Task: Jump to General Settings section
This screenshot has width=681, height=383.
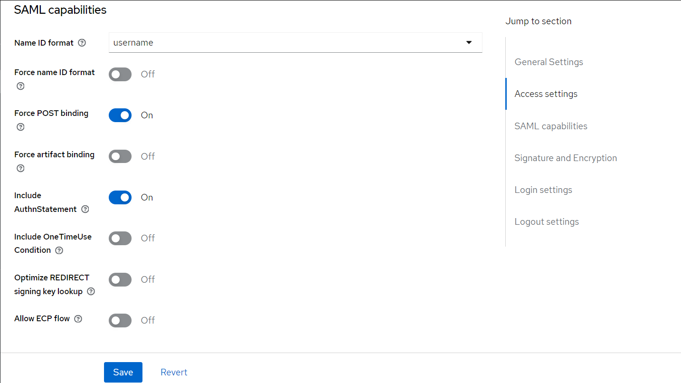Action: (x=549, y=62)
